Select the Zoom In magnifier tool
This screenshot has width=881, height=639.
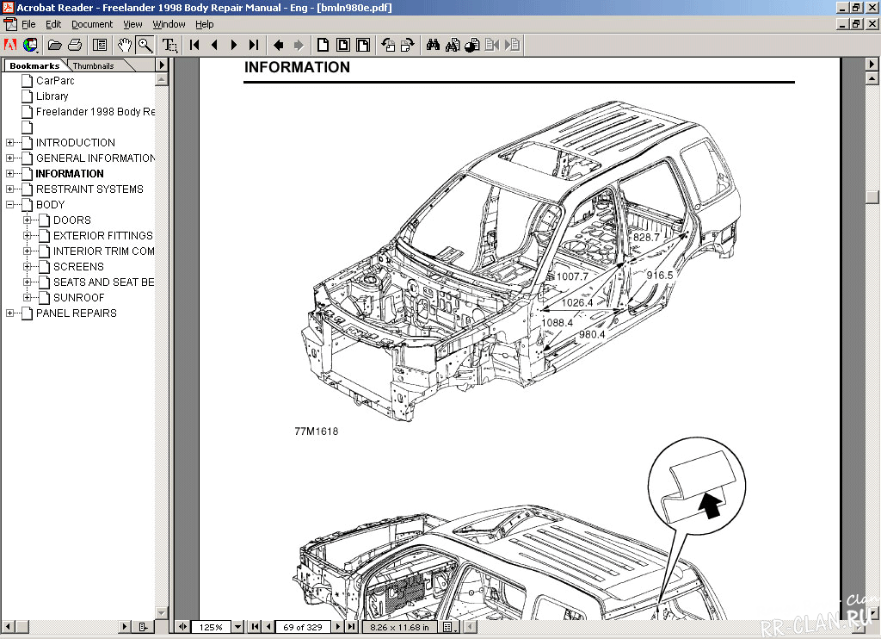pyautogui.click(x=145, y=45)
